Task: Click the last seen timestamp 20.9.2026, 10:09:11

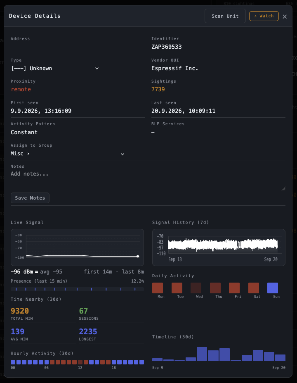Action: point(184,111)
